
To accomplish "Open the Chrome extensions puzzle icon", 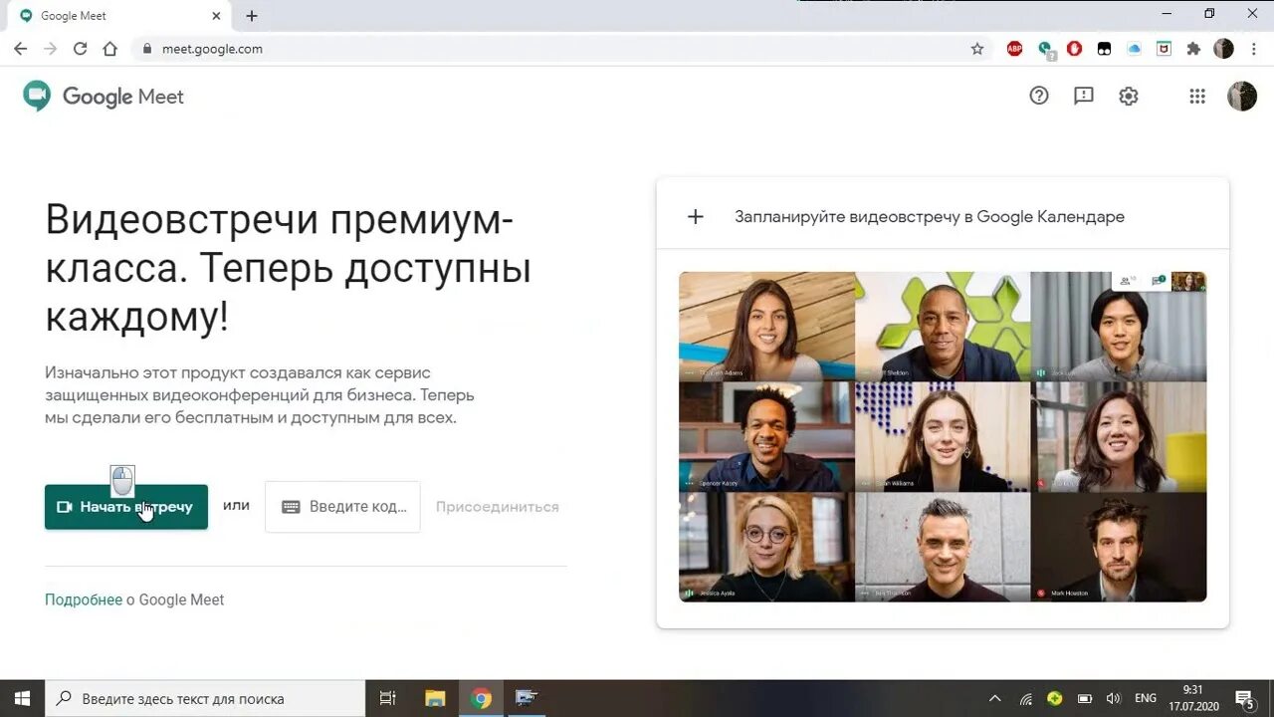I will (x=1194, y=49).
